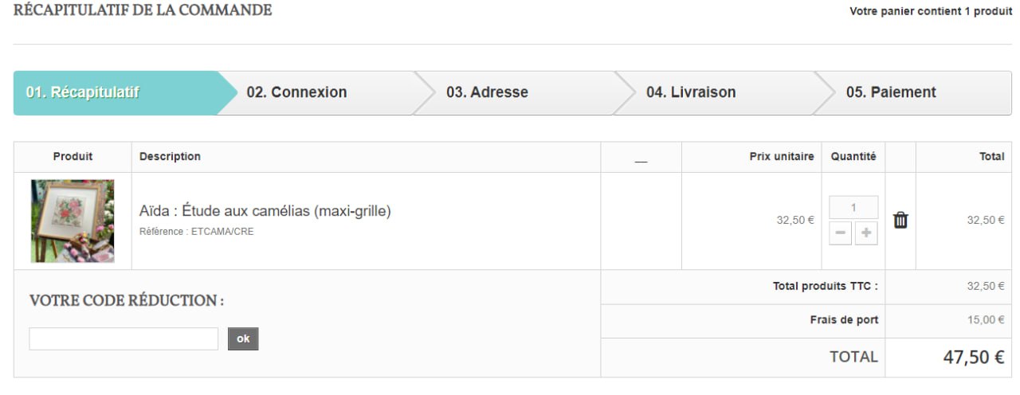The height and width of the screenshot is (395, 1020).
Task: Click the Quantité column header
Action: coord(853,157)
